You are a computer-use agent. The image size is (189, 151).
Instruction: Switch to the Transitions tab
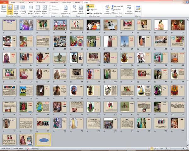(x=41, y=2)
